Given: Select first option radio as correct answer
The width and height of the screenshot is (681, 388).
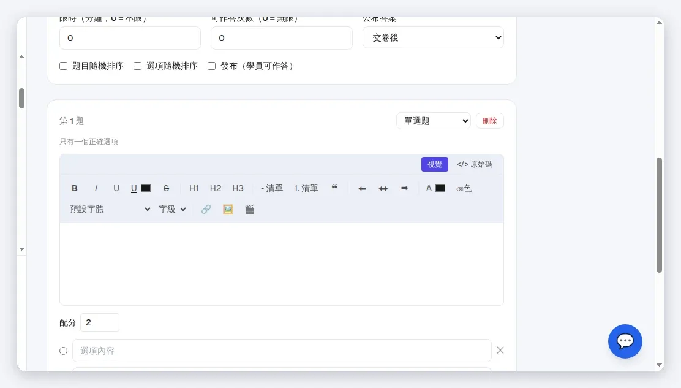Looking at the screenshot, I should tap(64, 351).
